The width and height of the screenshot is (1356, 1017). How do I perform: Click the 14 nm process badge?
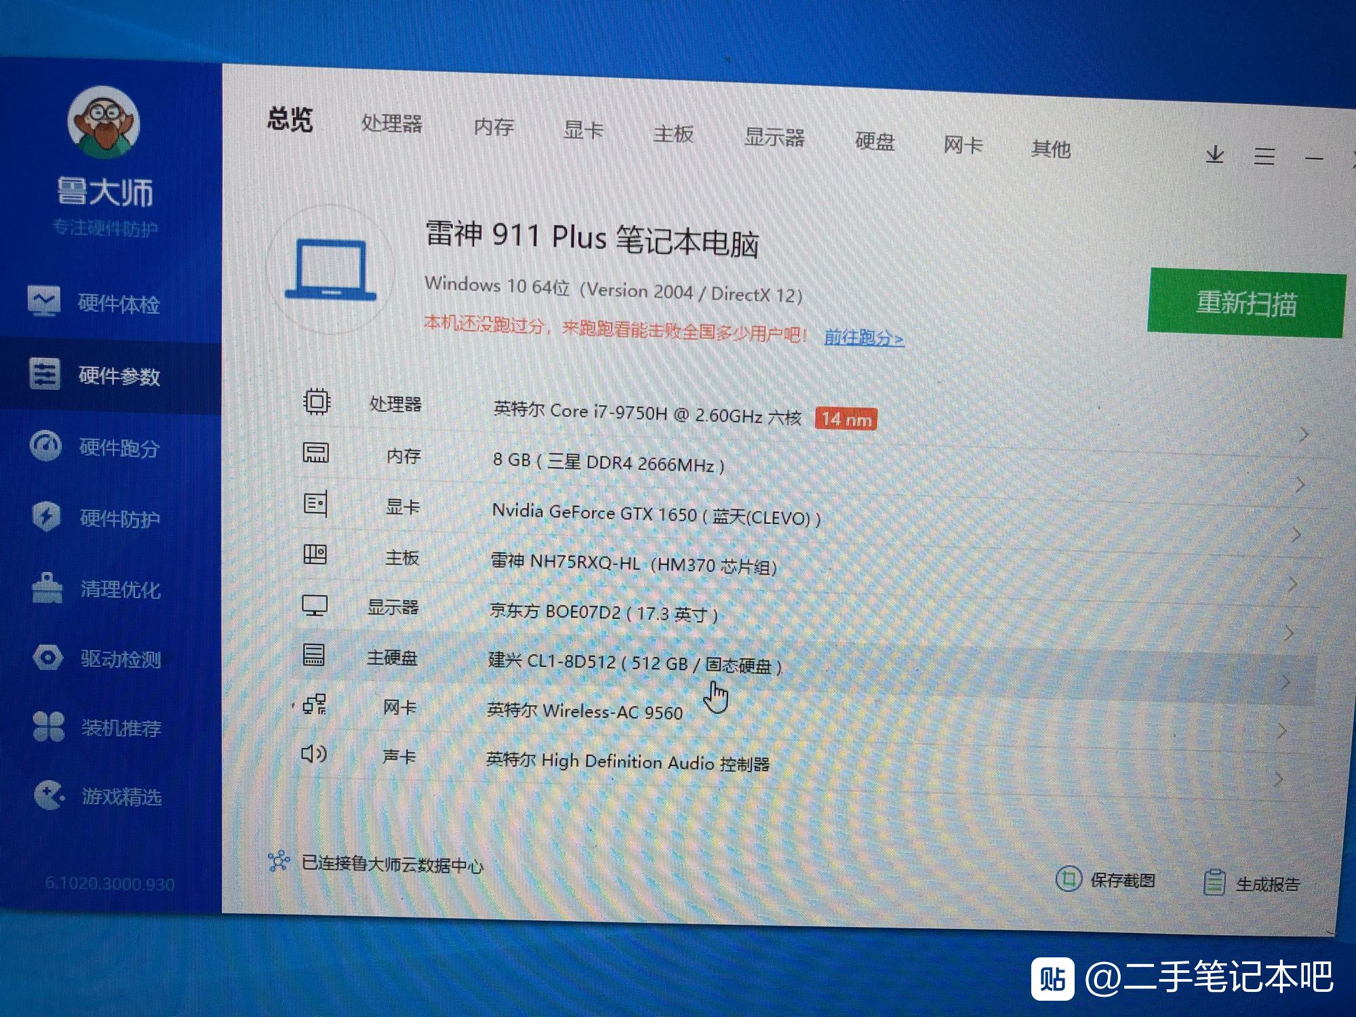click(x=846, y=419)
